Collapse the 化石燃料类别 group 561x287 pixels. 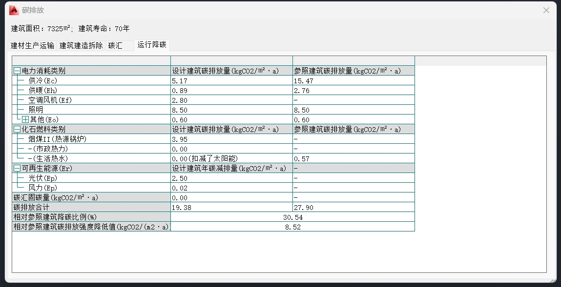click(x=17, y=130)
